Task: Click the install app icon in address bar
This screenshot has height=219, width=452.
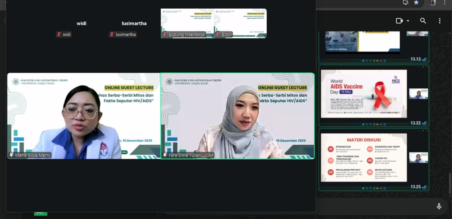Action: click(x=405, y=2)
